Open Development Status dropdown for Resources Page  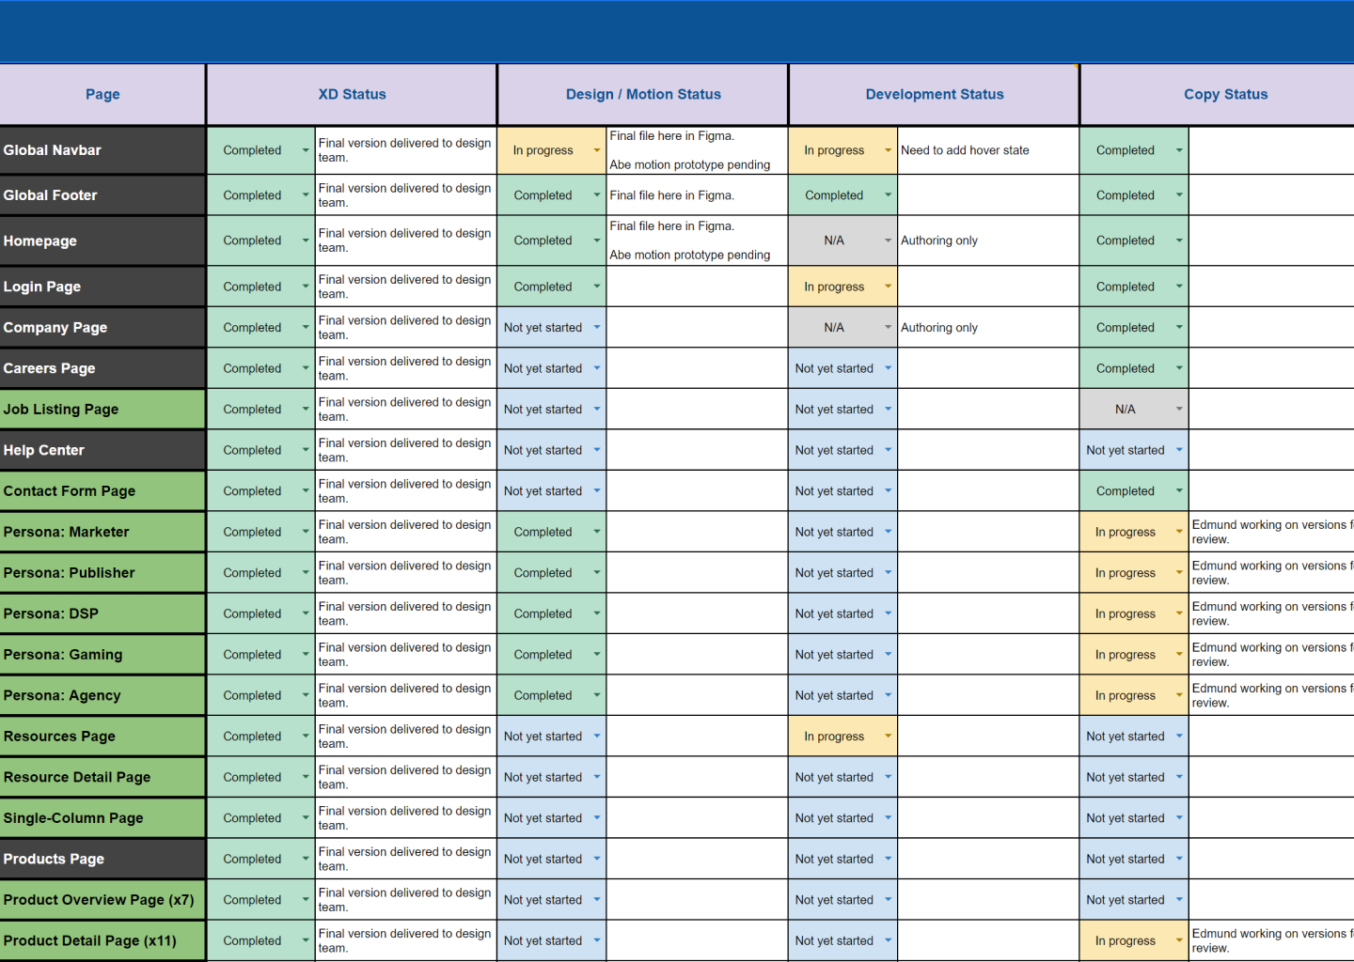pos(888,737)
